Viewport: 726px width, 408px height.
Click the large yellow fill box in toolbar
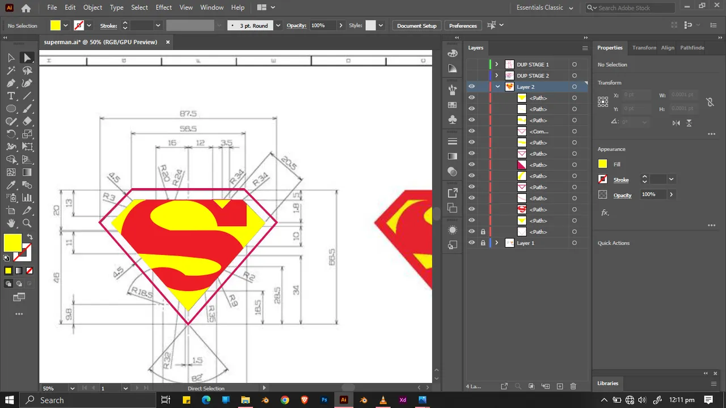coord(12,243)
